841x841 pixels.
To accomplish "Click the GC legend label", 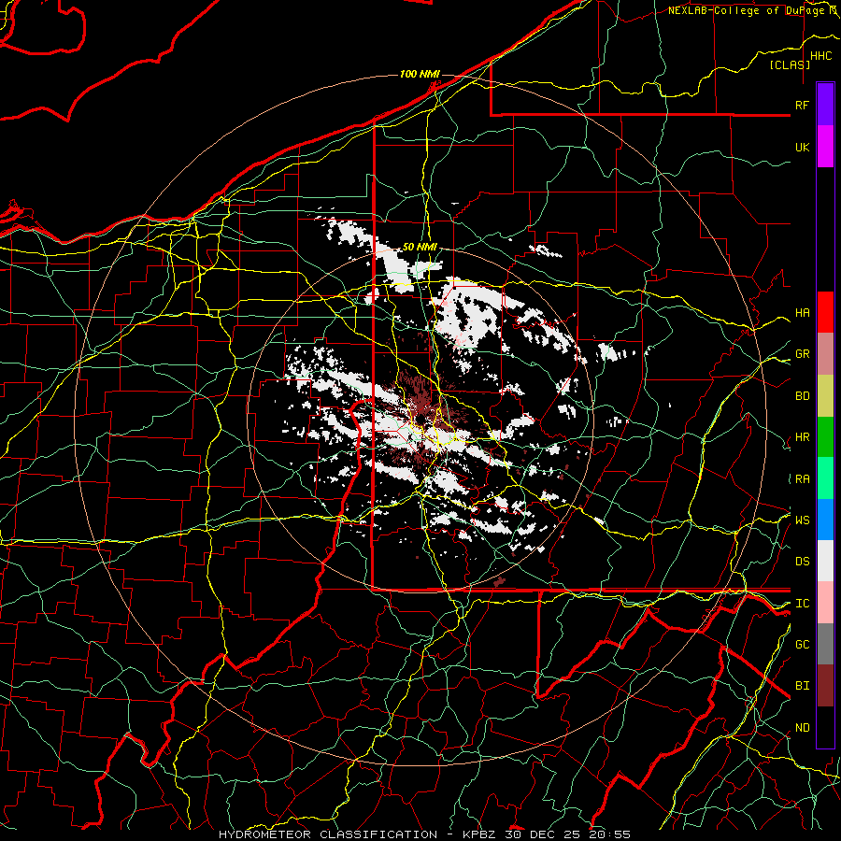I will (x=802, y=644).
